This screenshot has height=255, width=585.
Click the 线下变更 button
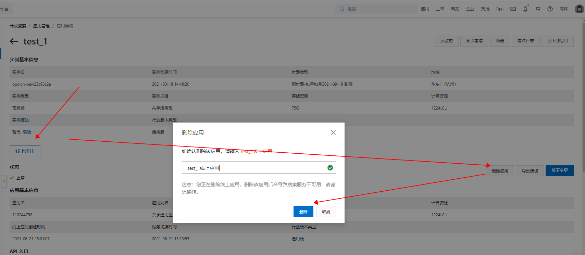560,170
